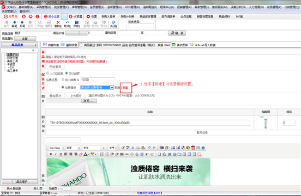Click the scissors cut icon in editor
Screen dimensions: 301x196
click(x=133, y=148)
